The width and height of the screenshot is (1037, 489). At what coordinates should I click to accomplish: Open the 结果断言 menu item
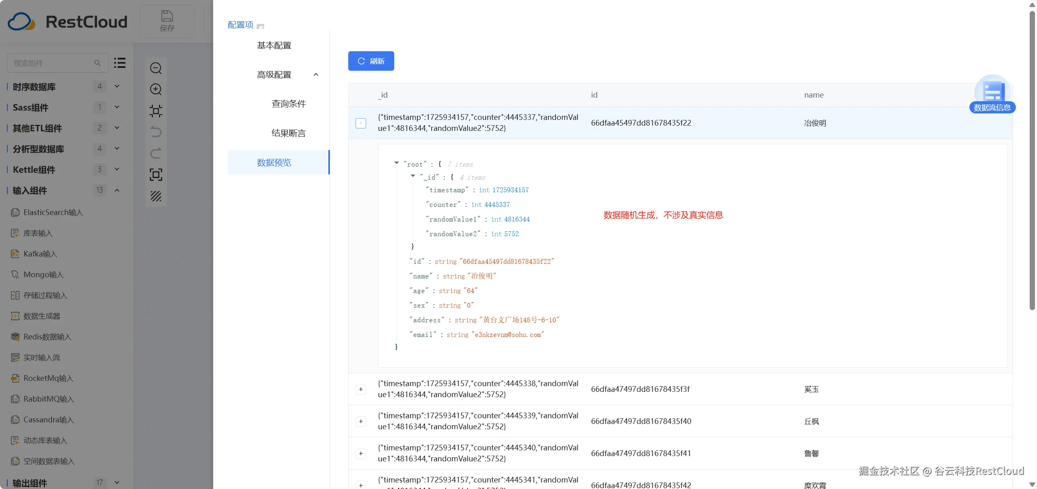click(x=288, y=133)
